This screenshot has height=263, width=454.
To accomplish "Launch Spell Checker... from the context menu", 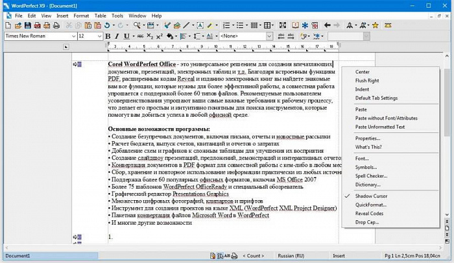I will [371, 176].
